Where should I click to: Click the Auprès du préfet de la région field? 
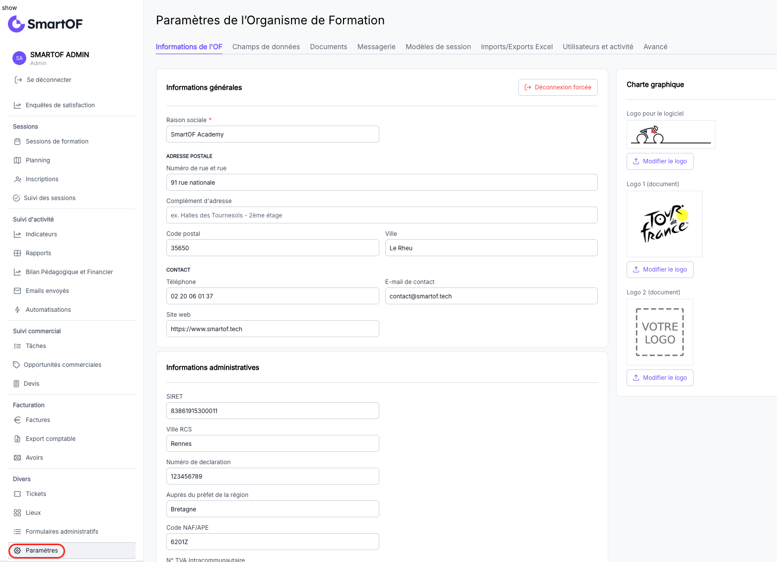[x=273, y=509]
